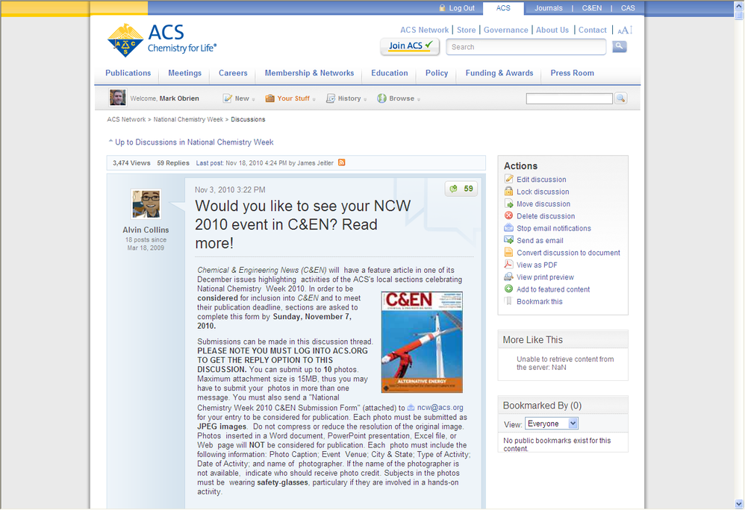This screenshot has height=510, width=745.
Task: Click into the ACS Search input field
Action: (527, 47)
